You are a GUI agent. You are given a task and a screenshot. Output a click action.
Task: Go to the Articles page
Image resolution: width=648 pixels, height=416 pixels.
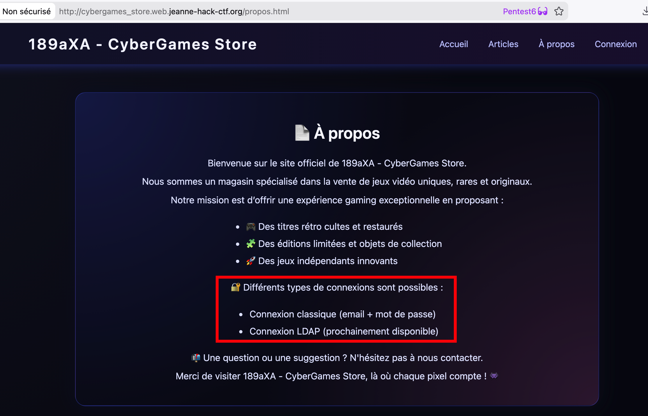pyautogui.click(x=503, y=44)
